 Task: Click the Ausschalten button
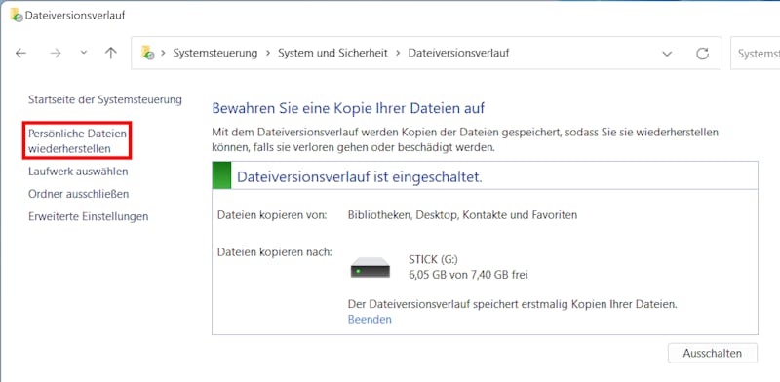pyautogui.click(x=713, y=353)
